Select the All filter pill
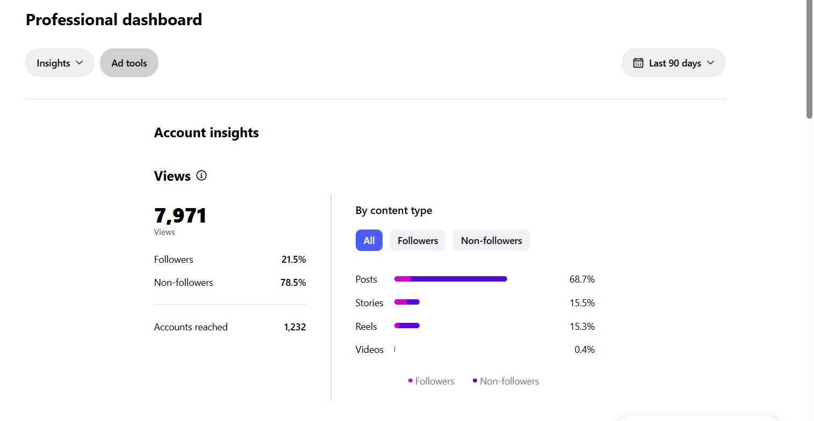 point(369,240)
